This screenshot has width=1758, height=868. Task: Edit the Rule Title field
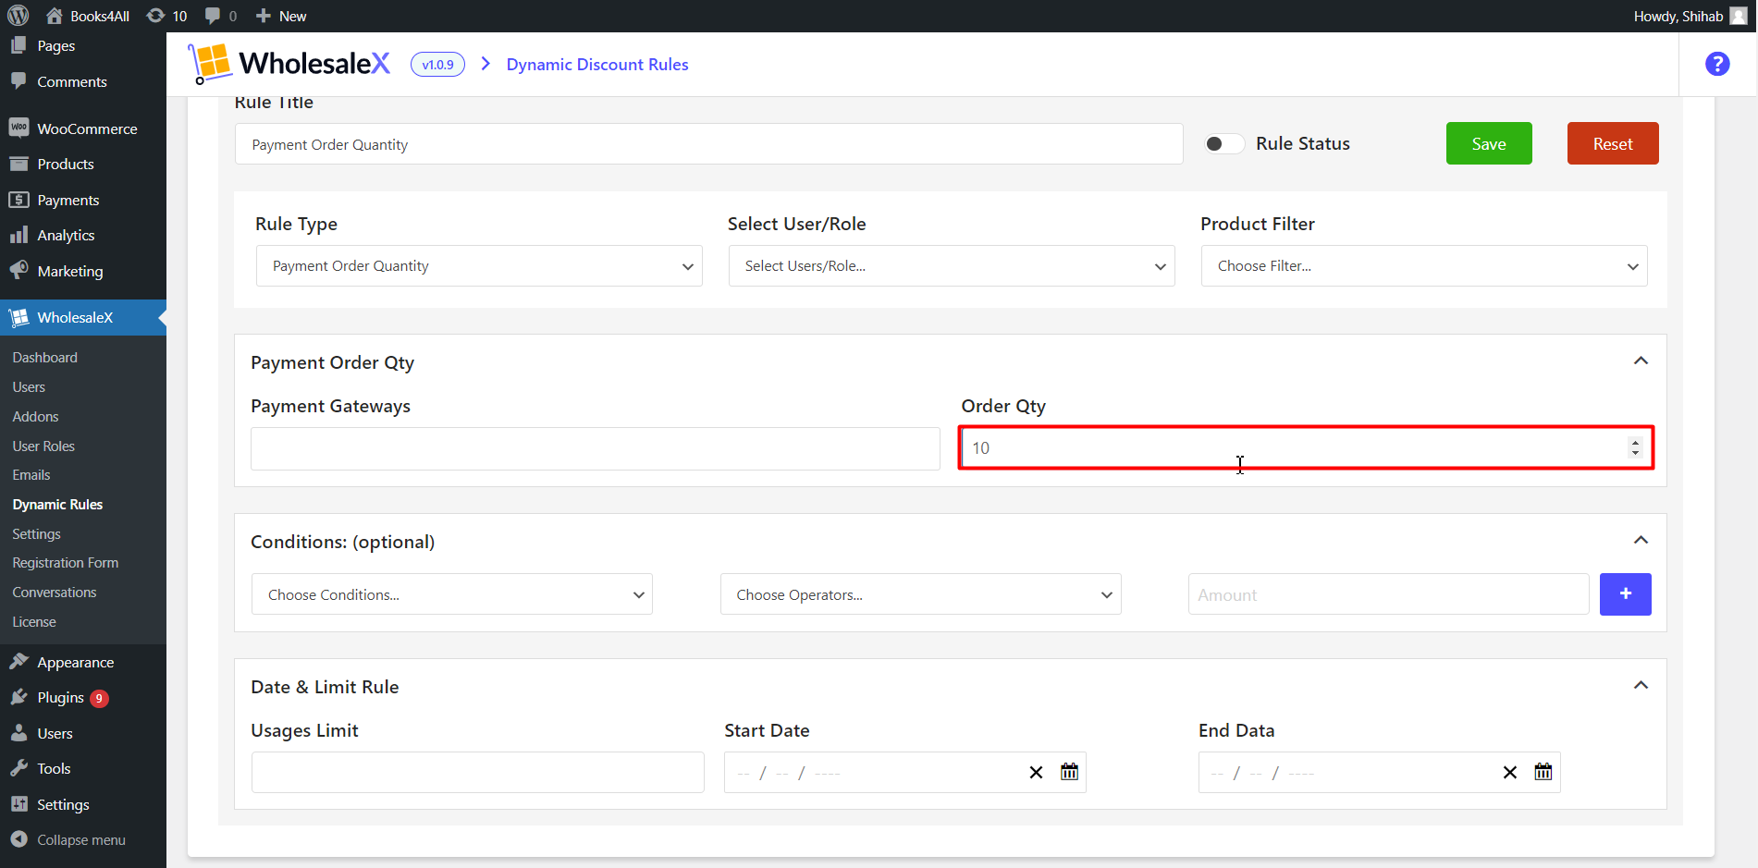[708, 144]
